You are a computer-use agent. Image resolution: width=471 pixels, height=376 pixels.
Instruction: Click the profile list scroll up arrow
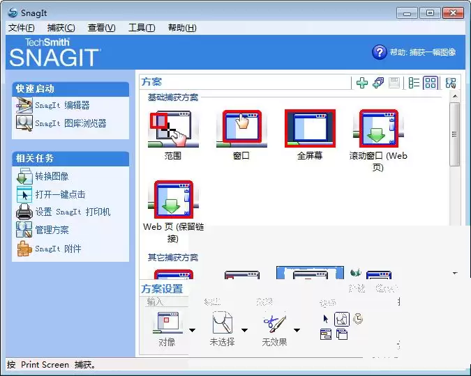[455, 96]
